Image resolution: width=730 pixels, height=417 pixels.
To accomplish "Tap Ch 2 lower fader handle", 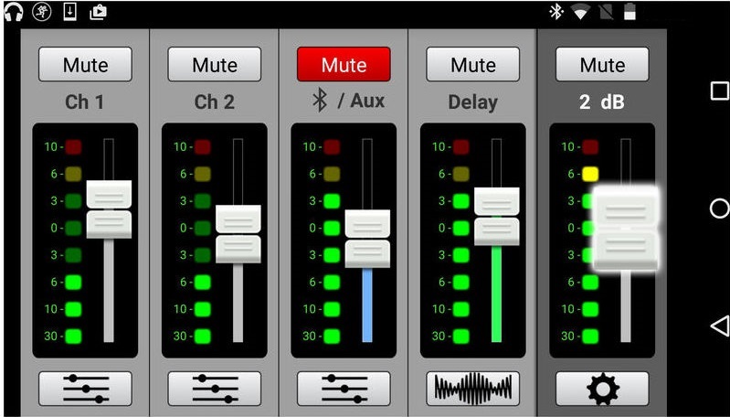I will tap(238, 249).
